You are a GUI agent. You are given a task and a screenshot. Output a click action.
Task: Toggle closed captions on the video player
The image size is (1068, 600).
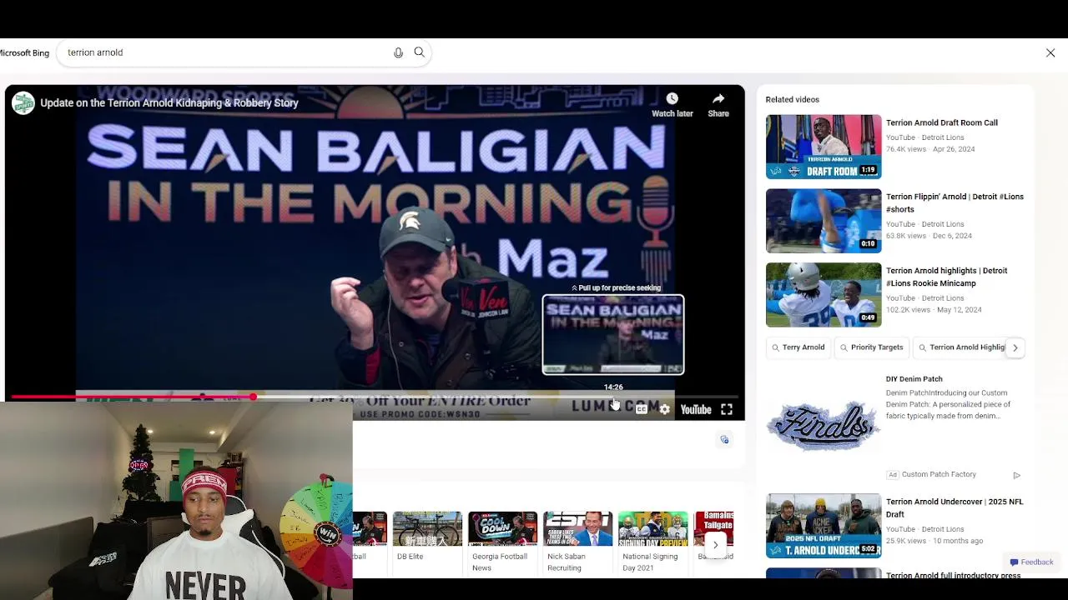[x=641, y=409]
